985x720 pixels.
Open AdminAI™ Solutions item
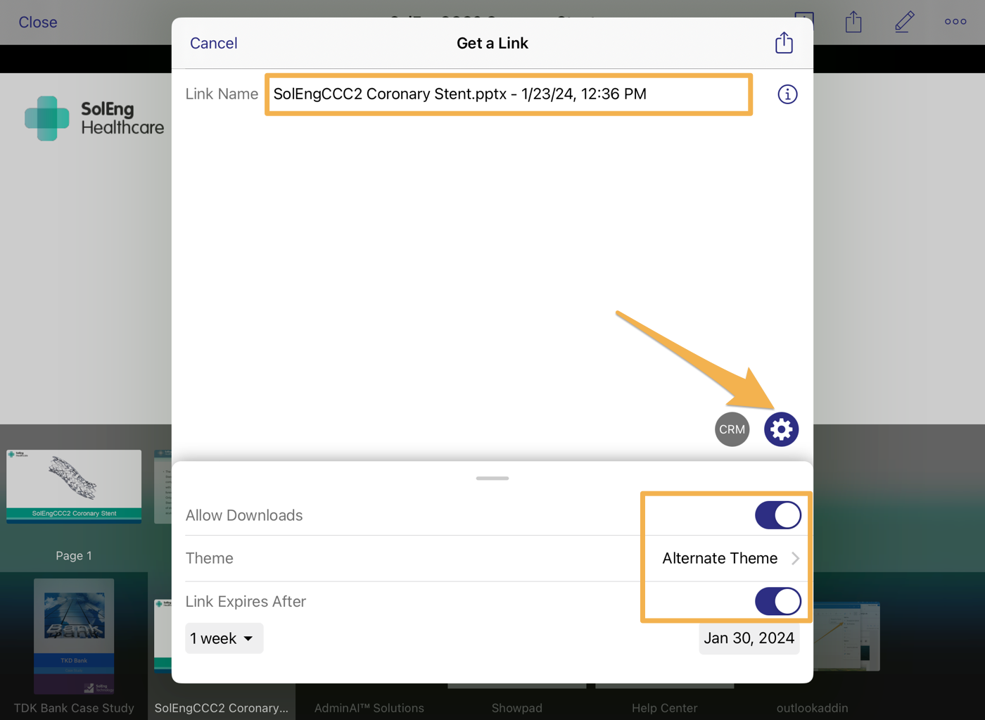(369, 708)
